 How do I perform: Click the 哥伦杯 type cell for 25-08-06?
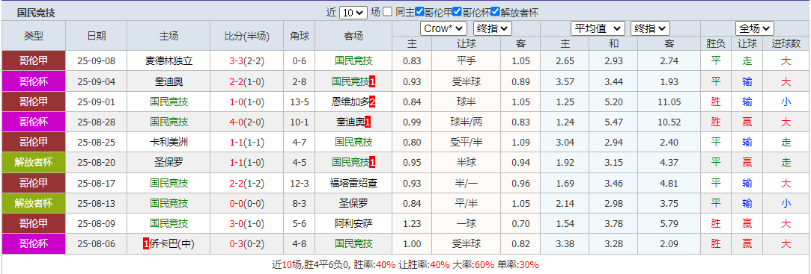click(x=34, y=243)
